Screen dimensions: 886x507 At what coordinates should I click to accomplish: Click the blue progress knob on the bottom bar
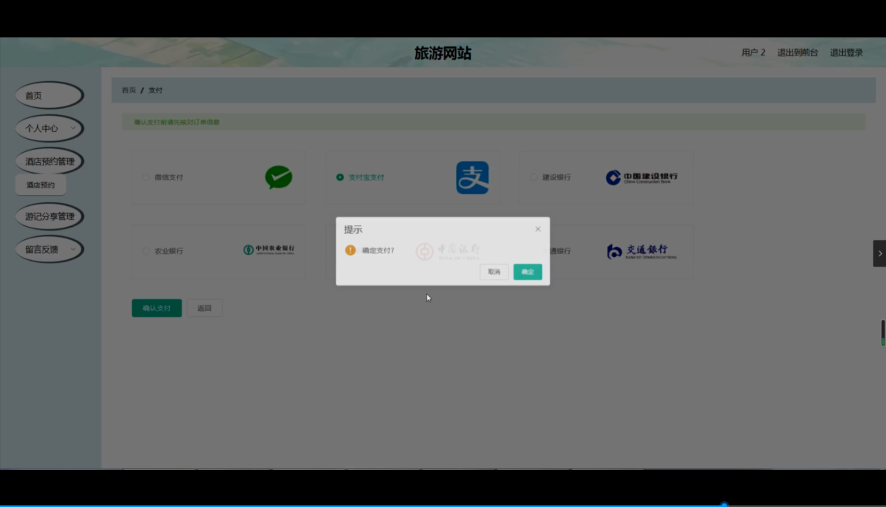coord(724,504)
